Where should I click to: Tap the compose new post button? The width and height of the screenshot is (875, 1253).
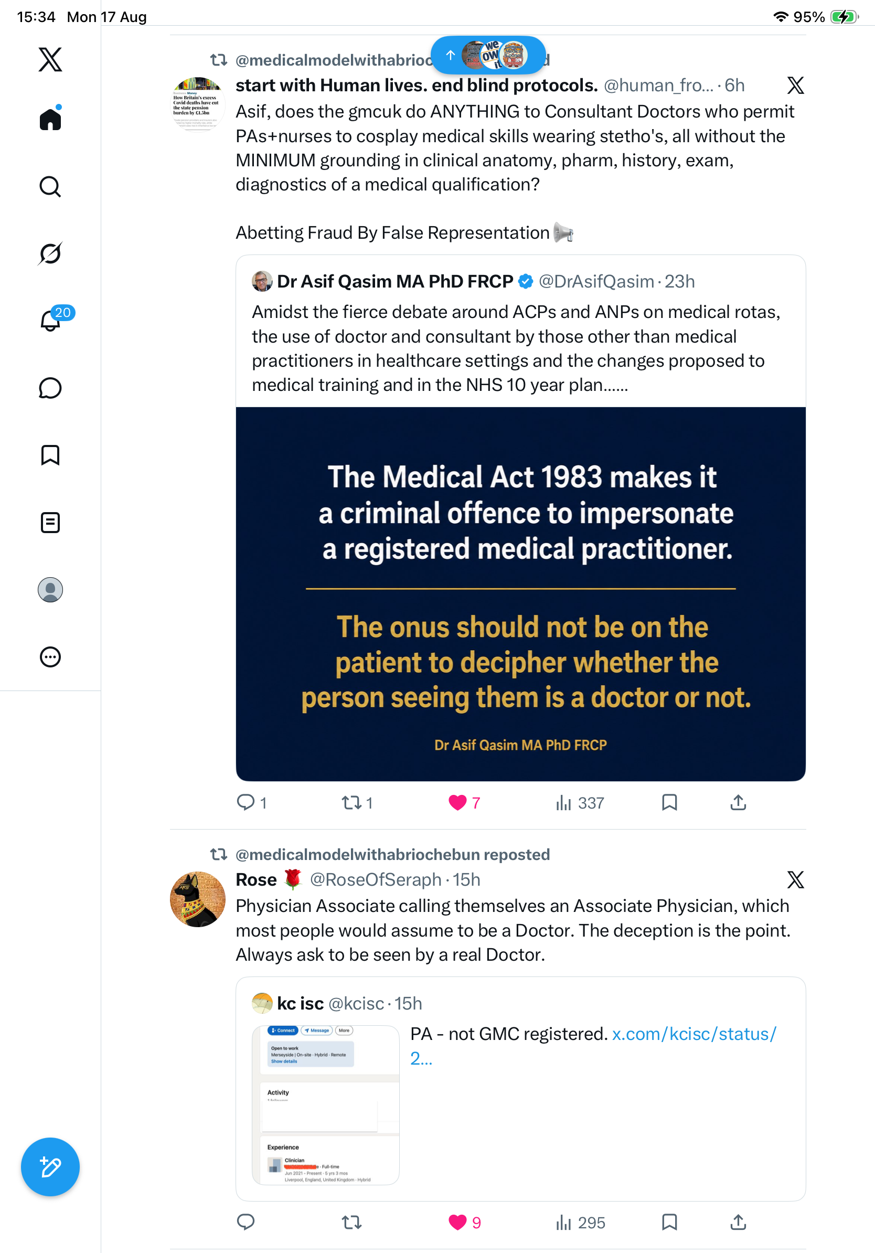tap(50, 1167)
